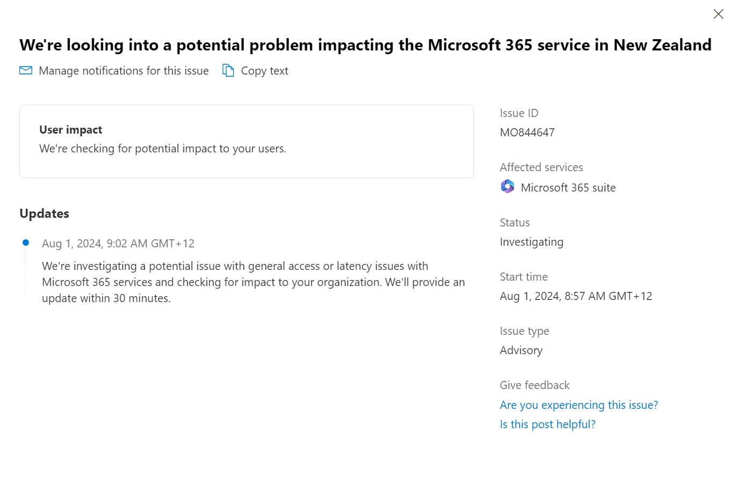Click the Investigating status value

pyautogui.click(x=531, y=242)
